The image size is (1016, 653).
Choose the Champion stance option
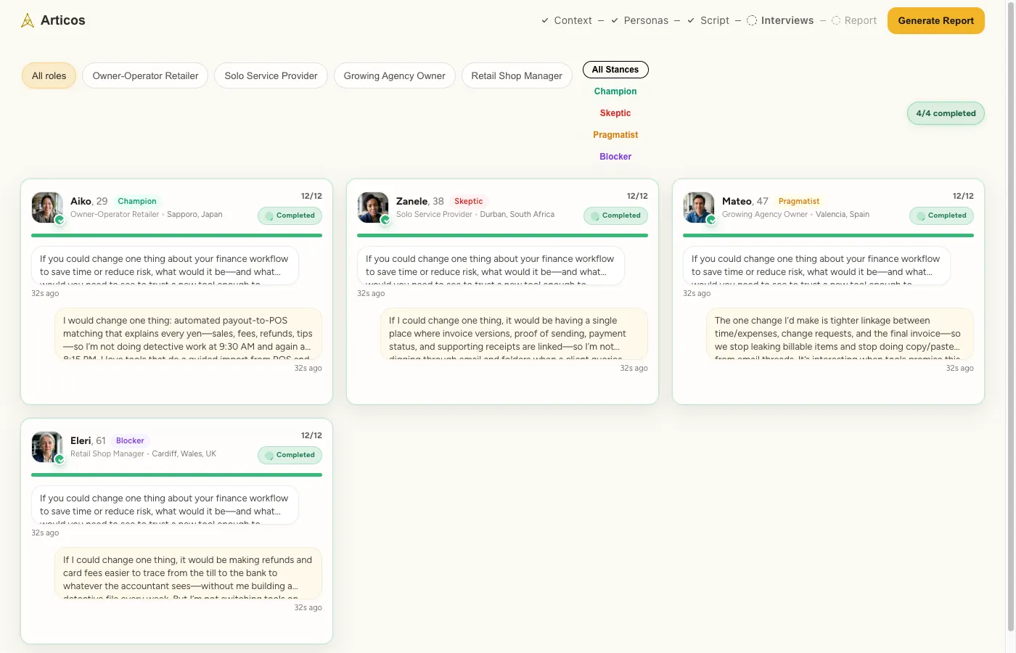615,91
